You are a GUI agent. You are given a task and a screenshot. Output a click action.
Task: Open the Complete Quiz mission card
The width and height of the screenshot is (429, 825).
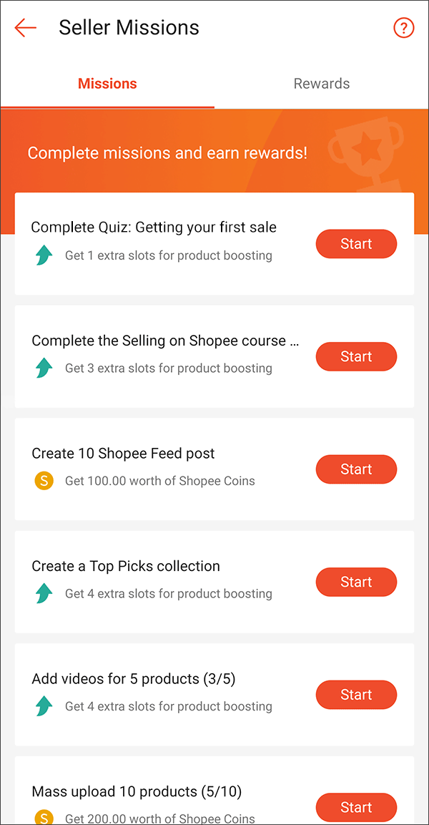tap(154, 227)
